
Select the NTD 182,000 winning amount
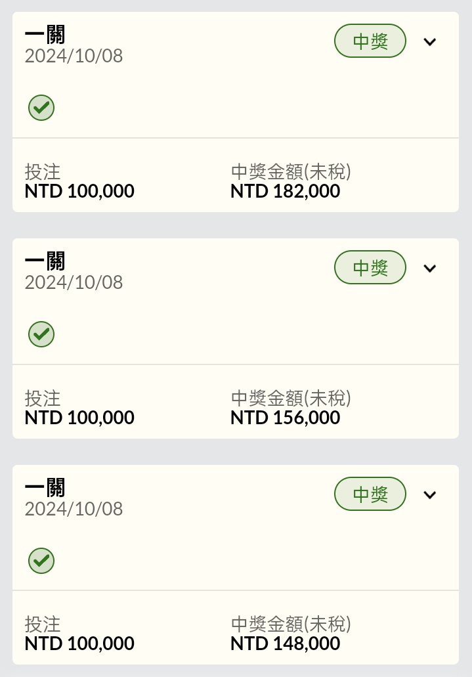286,191
